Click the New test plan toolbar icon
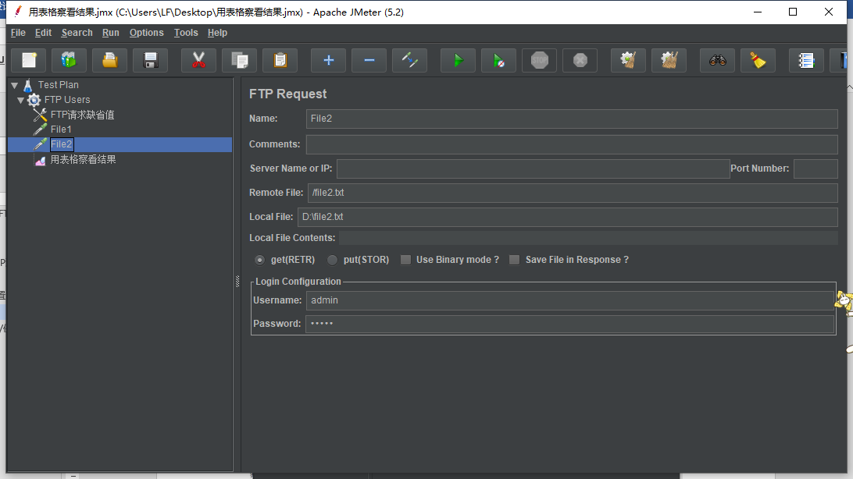Image resolution: width=853 pixels, height=479 pixels. click(x=29, y=60)
